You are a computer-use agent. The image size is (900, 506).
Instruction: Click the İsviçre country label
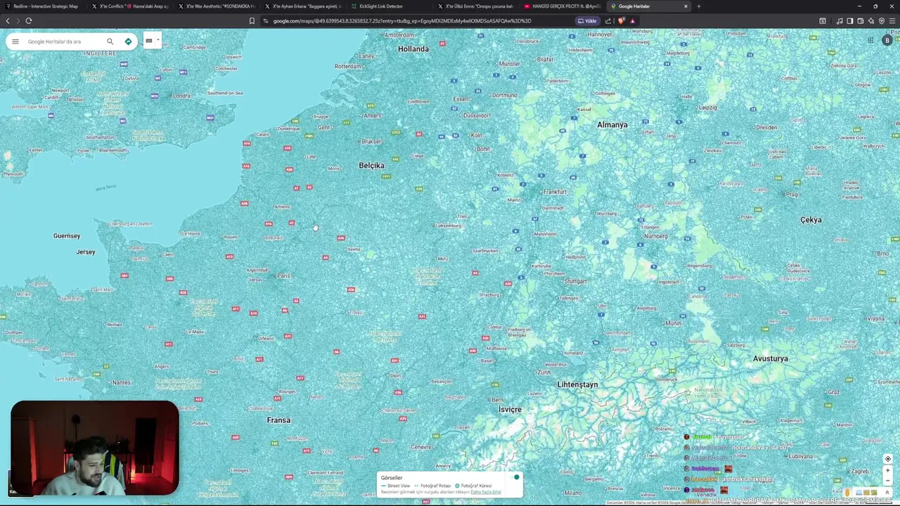510,409
